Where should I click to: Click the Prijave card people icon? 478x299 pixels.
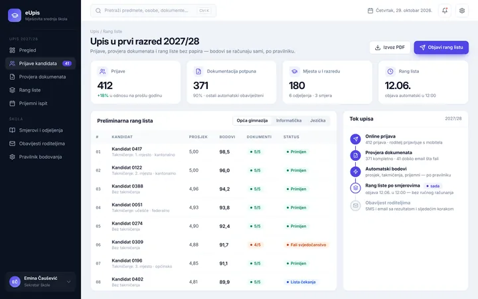(102, 71)
